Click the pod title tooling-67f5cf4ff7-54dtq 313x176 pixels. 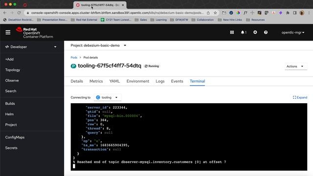click(x=110, y=66)
